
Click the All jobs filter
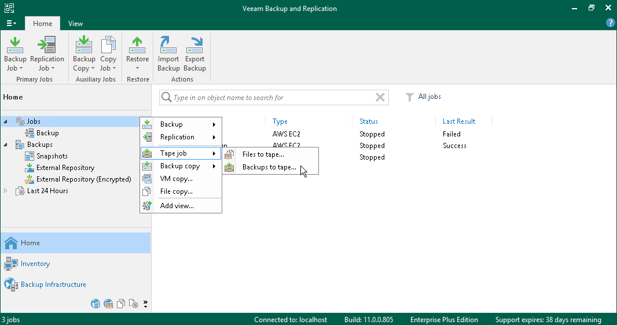429,97
